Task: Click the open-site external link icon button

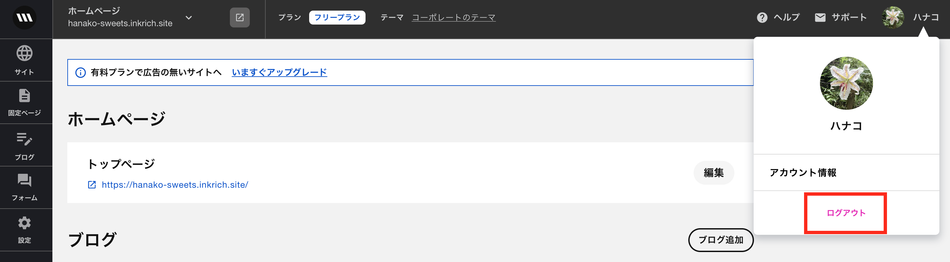Action: pos(240,17)
